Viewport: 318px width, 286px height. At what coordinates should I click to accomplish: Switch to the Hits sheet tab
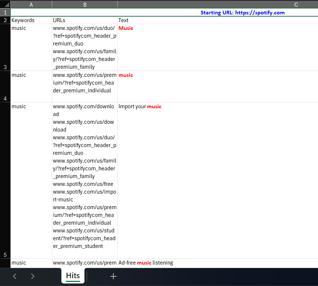73,276
